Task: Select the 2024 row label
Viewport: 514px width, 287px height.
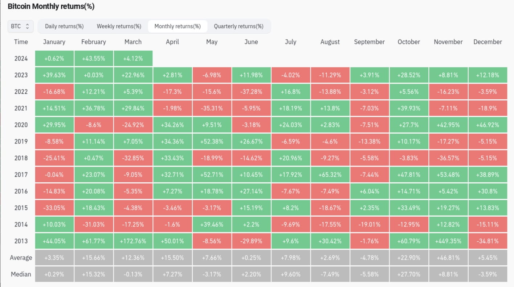Action: 21,58
